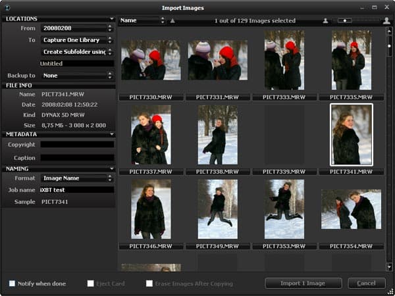The height and width of the screenshot is (296, 395).
Task: Click the Size value 8,75 MB
Action: coord(74,126)
